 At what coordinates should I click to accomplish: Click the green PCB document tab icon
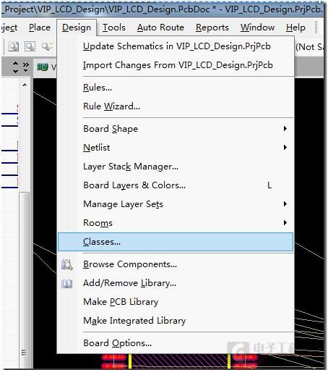(43, 67)
